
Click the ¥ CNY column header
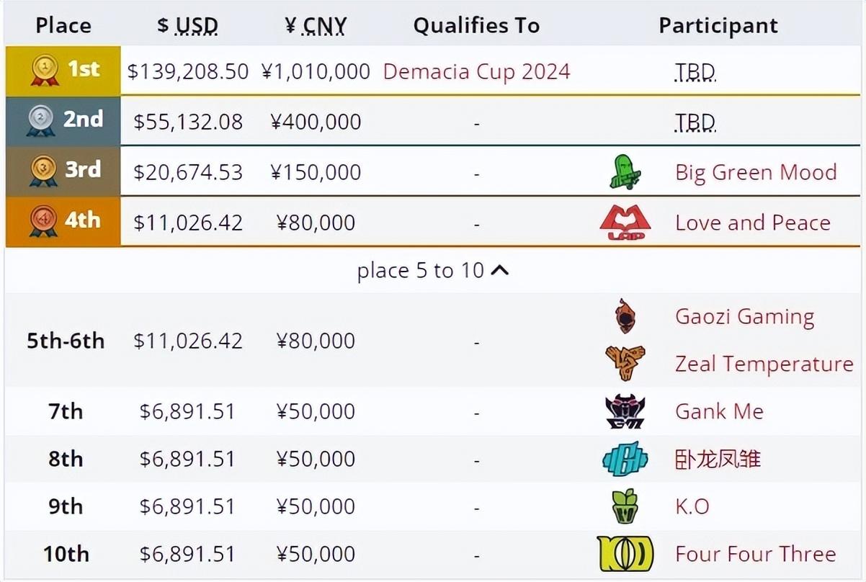[316, 25]
